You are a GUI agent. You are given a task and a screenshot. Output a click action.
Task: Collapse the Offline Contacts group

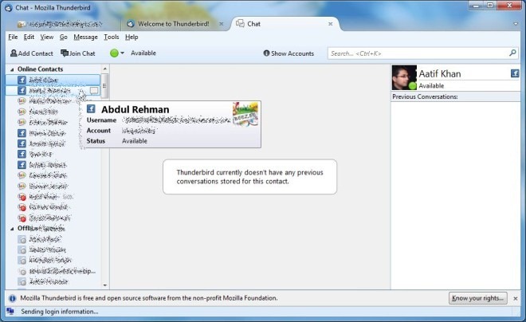coord(12,229)
